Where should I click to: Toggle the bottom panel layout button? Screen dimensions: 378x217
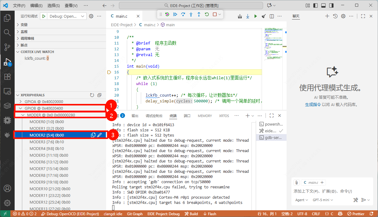point(323,5)
